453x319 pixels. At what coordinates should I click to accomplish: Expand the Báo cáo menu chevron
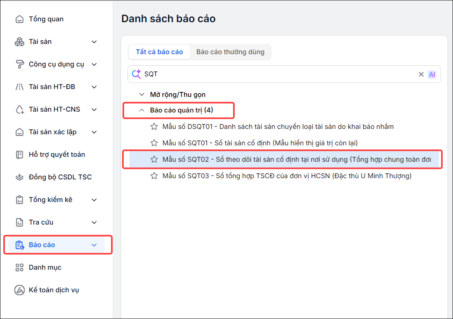94,245
